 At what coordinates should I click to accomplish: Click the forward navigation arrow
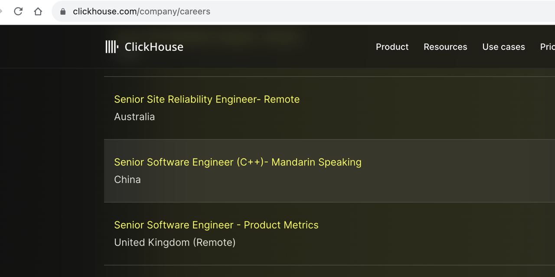[x=1, y=11]
